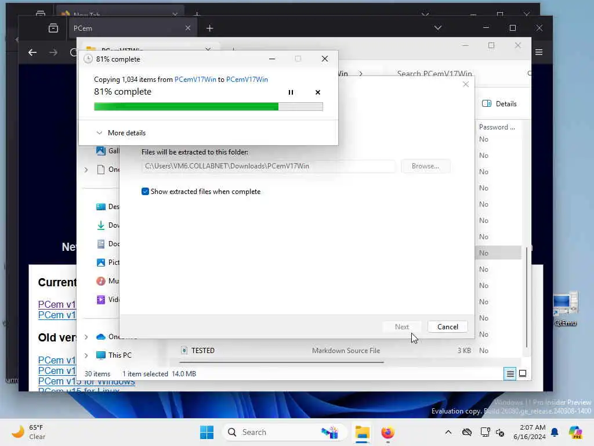This screenshot has height=446, width=594.
Task: Open the PCemV17Win source folder link
Action: 195,79
